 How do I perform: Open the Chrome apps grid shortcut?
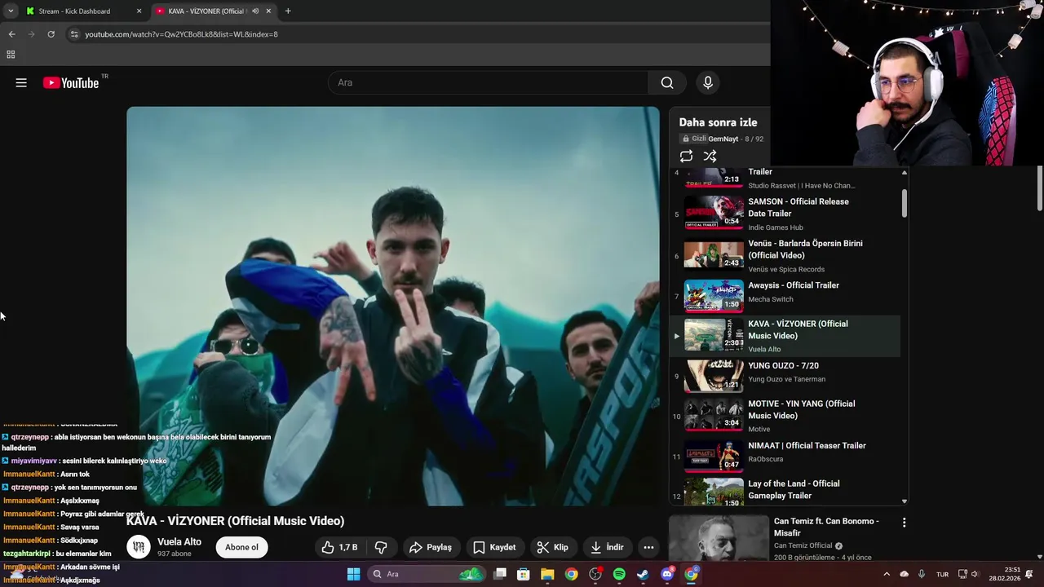pyautogui.click(x=11, y=55)
